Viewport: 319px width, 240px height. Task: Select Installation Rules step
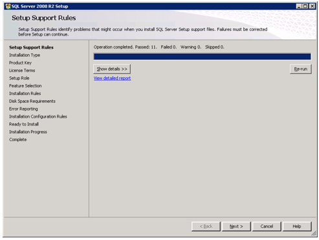tap(25, 94)
